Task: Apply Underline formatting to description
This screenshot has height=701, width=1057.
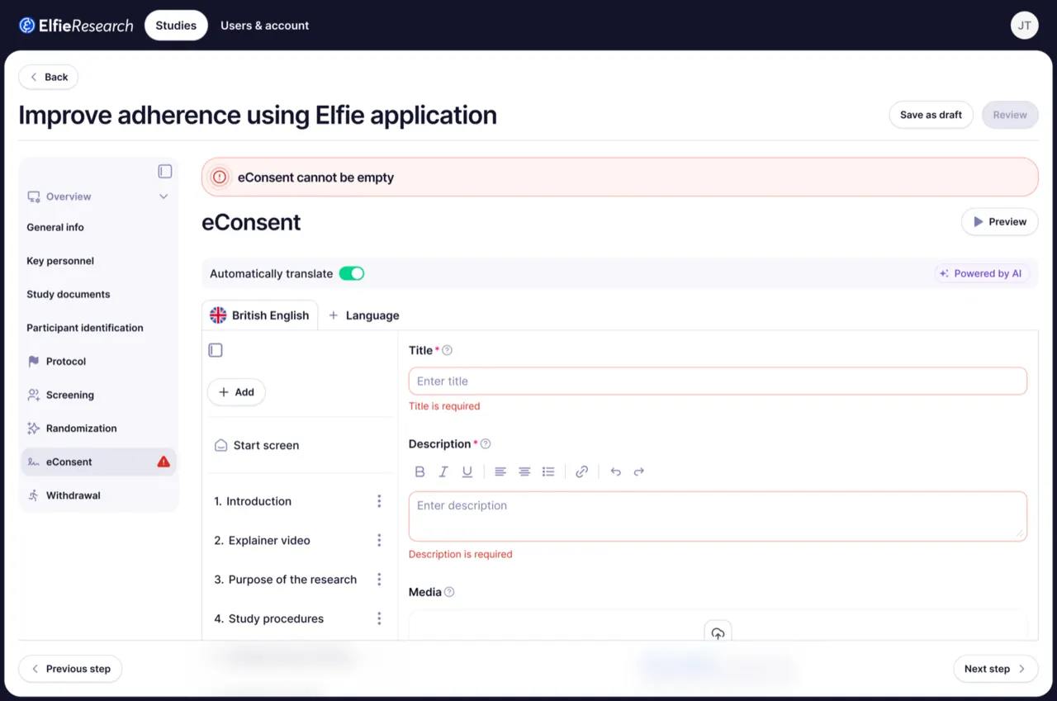Action: [467, 471]
